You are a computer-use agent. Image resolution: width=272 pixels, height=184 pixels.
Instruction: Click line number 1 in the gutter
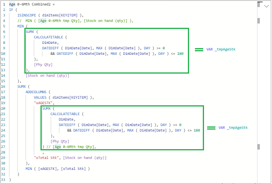click(3, 4)
